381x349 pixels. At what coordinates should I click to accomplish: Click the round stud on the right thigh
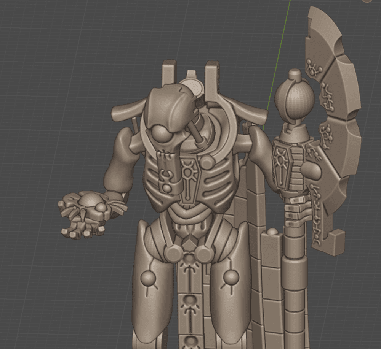231,278
